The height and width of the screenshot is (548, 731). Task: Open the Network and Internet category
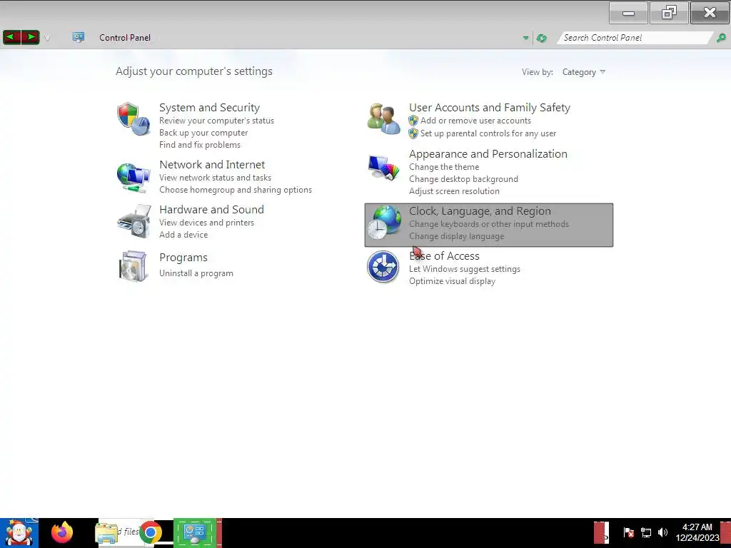(212, 165)
